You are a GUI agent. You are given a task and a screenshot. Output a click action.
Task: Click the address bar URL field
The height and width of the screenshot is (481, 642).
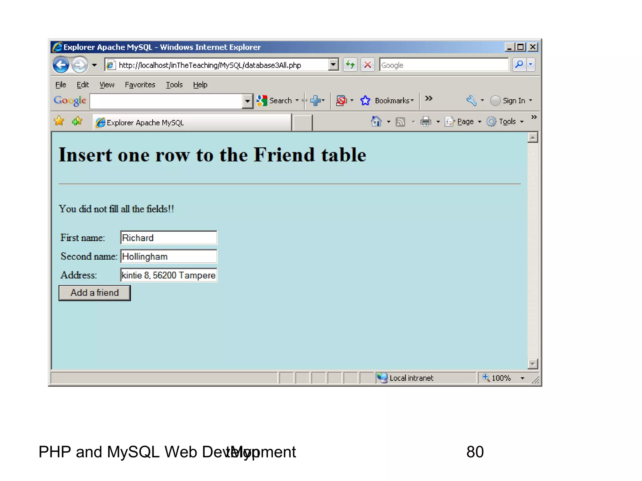[217, 65]
